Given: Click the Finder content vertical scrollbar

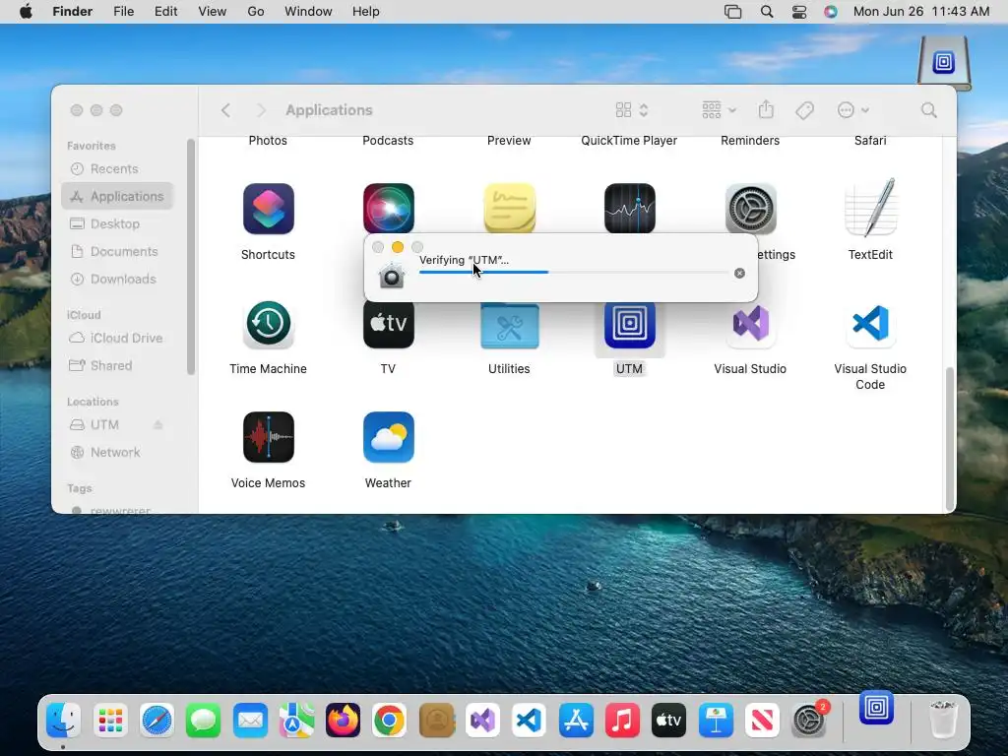Looking at the screenshot, I should (x=950, y=438).
